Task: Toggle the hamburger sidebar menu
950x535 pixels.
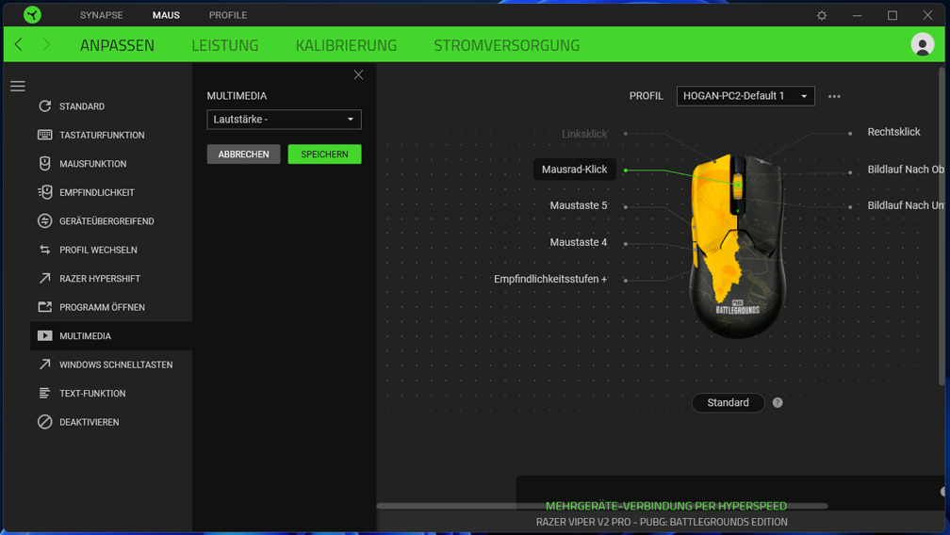Action: [x=18, y=86]
